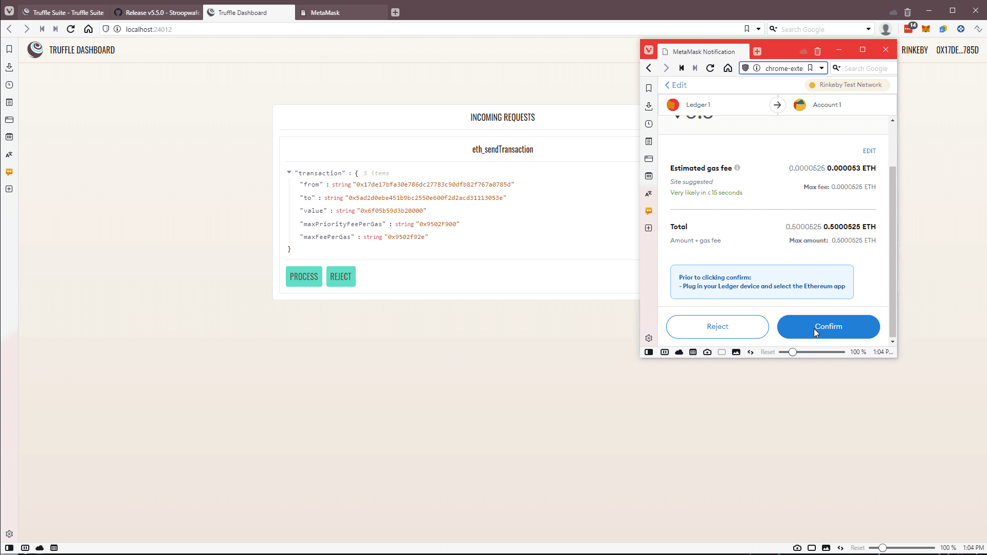
Task: Open Translate panel in main sidebar
Action: [x=9, y=154]
